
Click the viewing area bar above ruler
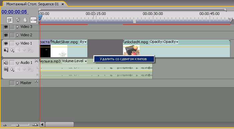click(133, 10)
